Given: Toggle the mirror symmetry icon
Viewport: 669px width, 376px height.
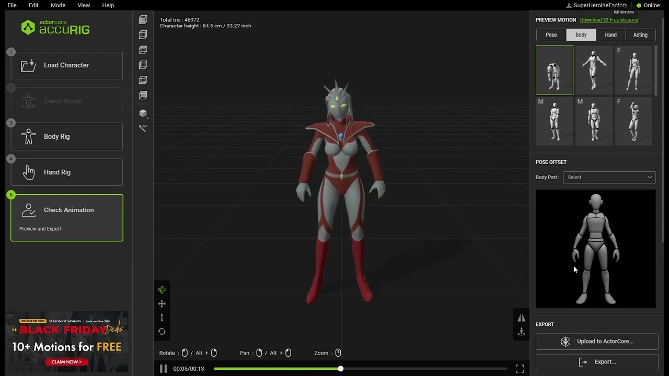Looking at the screenshot, I should [x=521, y=318].
